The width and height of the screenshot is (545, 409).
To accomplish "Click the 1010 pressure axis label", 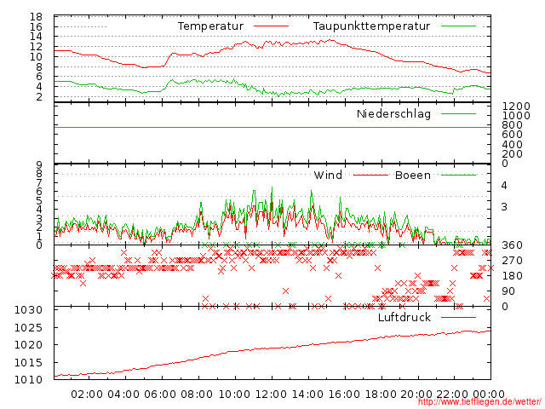I will click(29, 380).
